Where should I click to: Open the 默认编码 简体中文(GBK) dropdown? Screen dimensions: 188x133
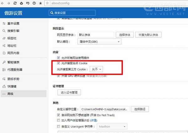[x=99, y=42]
